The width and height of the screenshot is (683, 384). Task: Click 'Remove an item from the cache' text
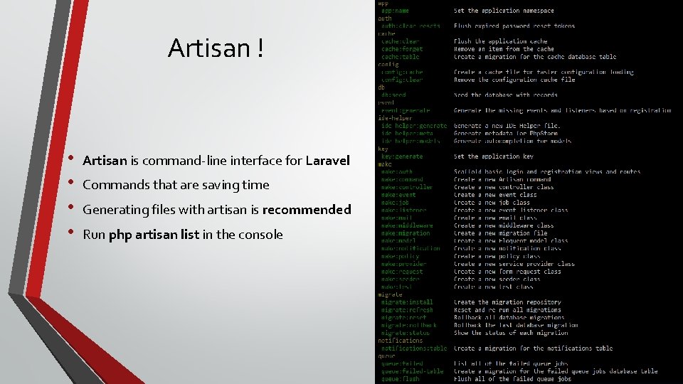tap(504, 49)
